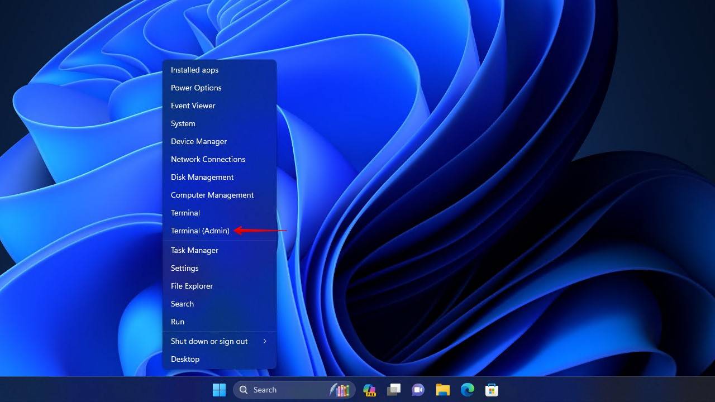This screenshot has height=402, width=715.
Task: Open File Explorer icon on taskbar
Action: pyautogui.click(x=443, y=390)
